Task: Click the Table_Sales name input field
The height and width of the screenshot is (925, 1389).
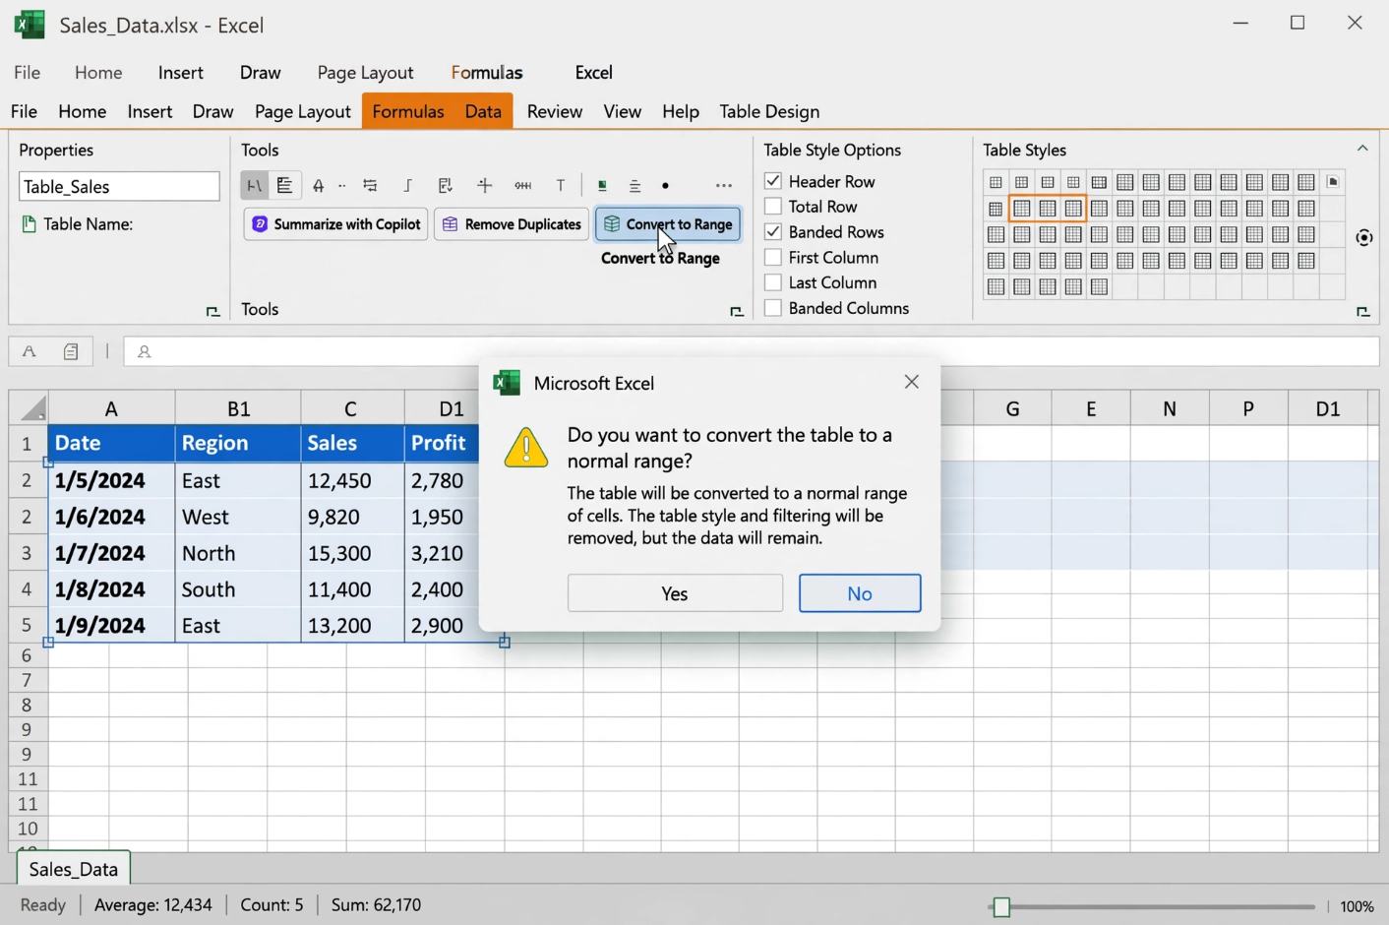Action: pos(119,186)
